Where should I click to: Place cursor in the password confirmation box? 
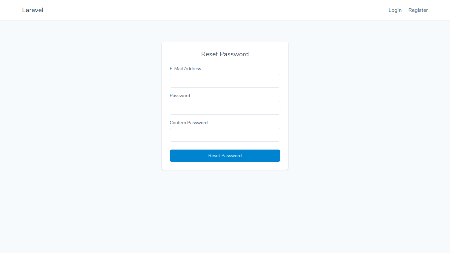(225, 135)
